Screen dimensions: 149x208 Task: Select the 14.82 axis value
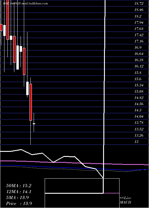click(x=139, y=98)
